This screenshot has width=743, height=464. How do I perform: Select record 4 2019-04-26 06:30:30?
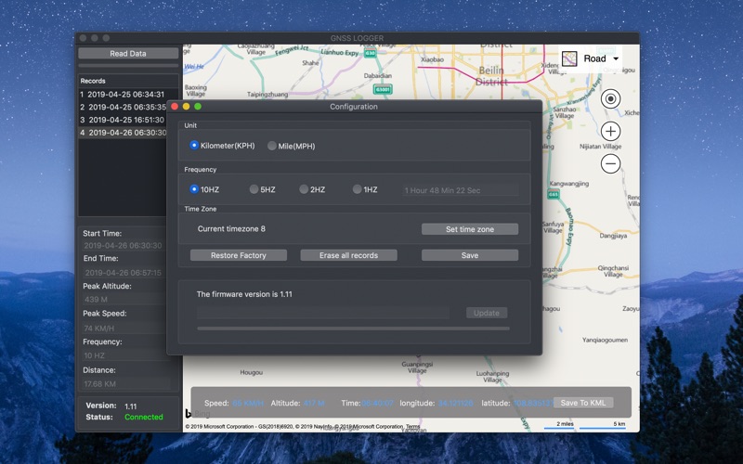pos(123,133)
